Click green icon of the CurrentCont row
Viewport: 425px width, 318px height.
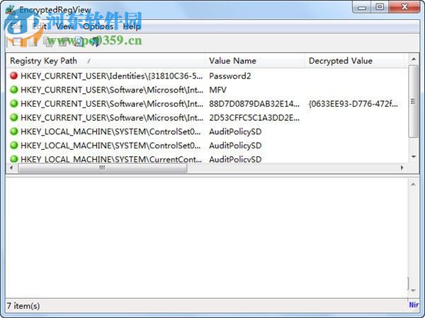(14, 159)
